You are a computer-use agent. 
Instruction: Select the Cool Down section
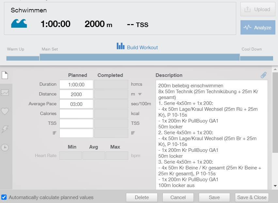pyautogui.click(x=252, y=49)
